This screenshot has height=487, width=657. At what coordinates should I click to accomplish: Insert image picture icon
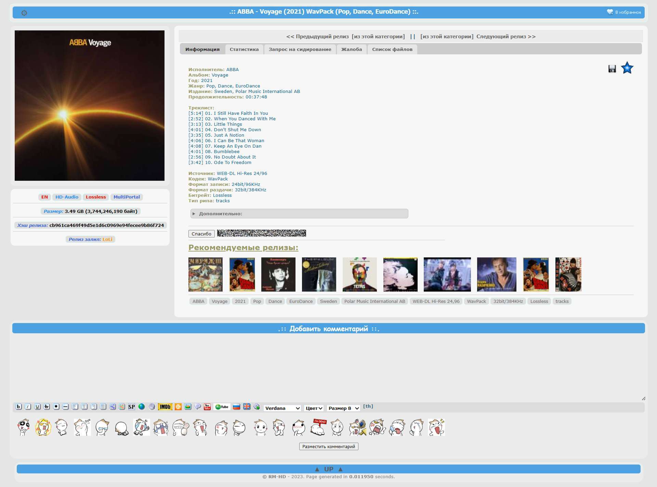click(188, 407)
